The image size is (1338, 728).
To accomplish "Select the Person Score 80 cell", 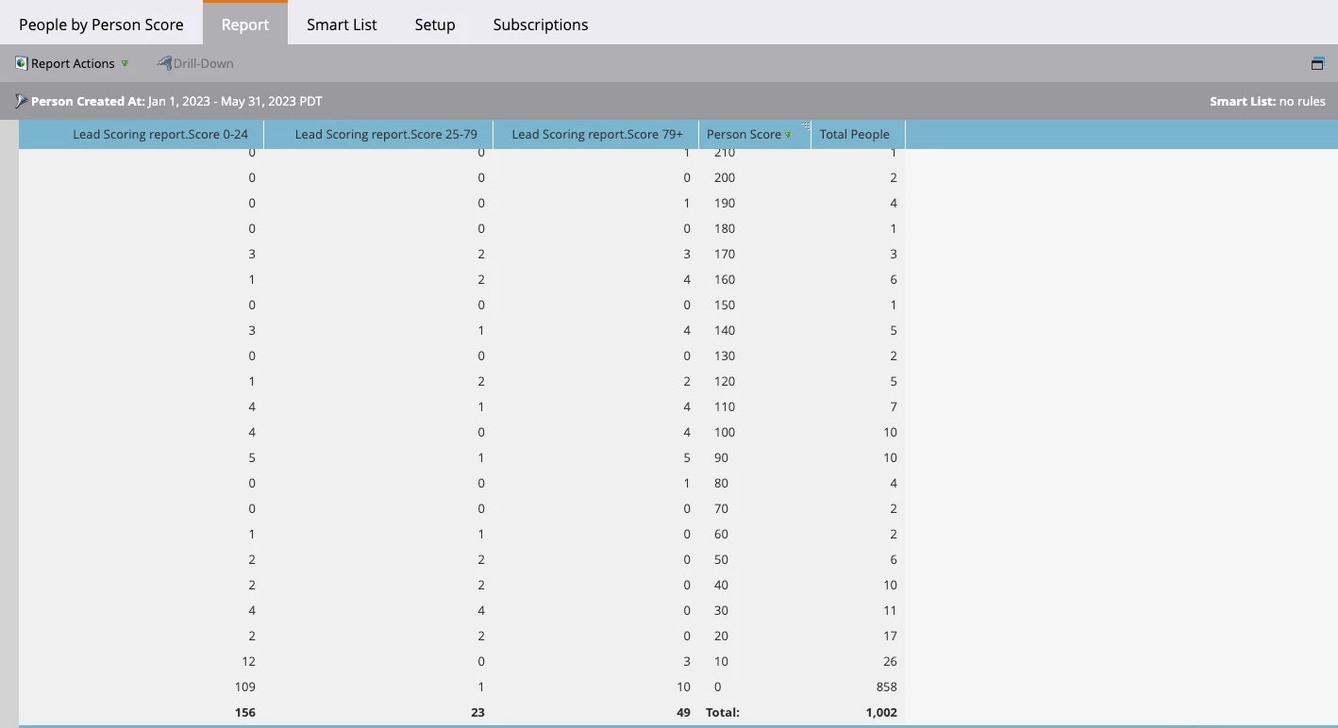I will pos(755,483).
